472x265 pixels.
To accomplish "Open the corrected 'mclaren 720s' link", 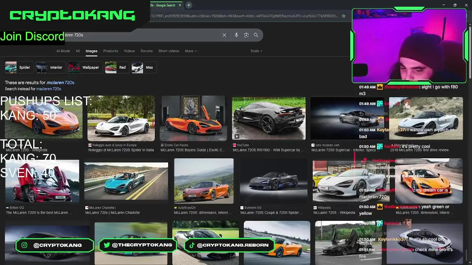I will click(60, 82).
